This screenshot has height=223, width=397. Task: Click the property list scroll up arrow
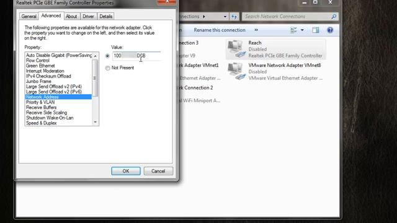click(95, 56)
